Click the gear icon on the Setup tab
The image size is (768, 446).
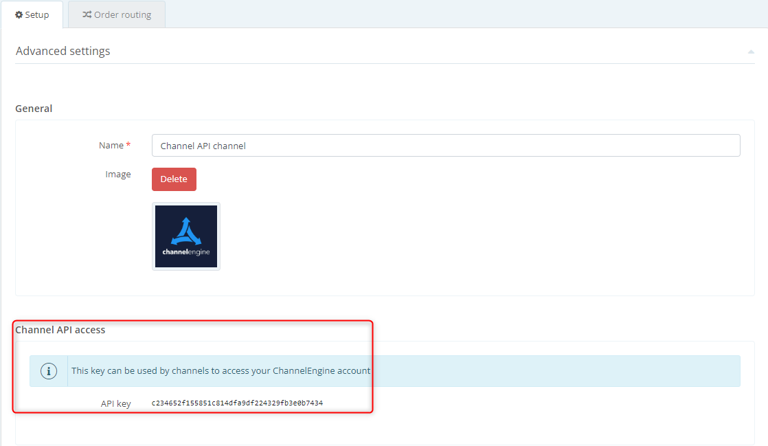pos(19,14)
